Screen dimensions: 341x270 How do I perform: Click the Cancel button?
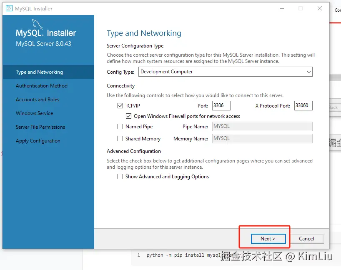click(307, 239)
